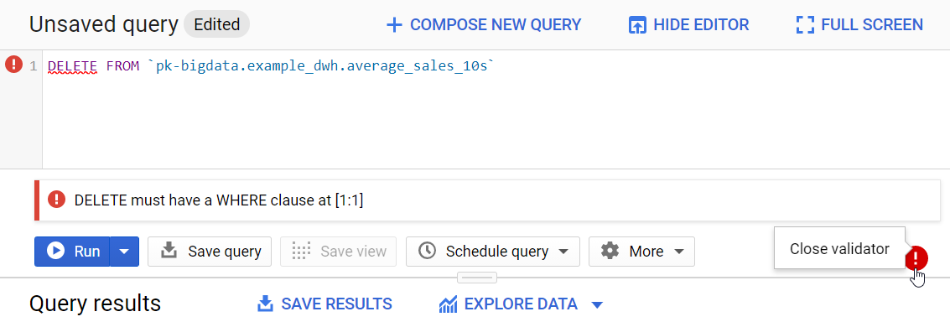Viewport: 950px width, 322px height.
Task: Expand the Schedule query dropdown
Action: (563, 251)
